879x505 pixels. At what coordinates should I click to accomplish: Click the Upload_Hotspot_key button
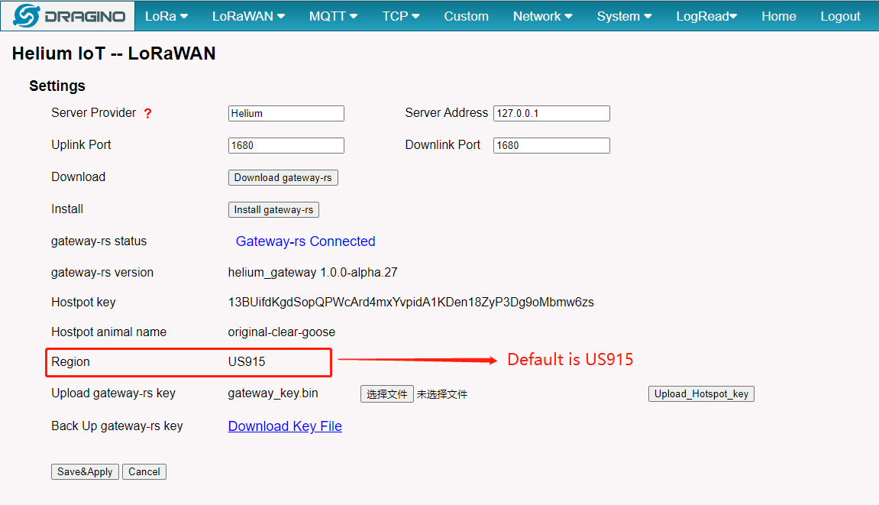701,394
